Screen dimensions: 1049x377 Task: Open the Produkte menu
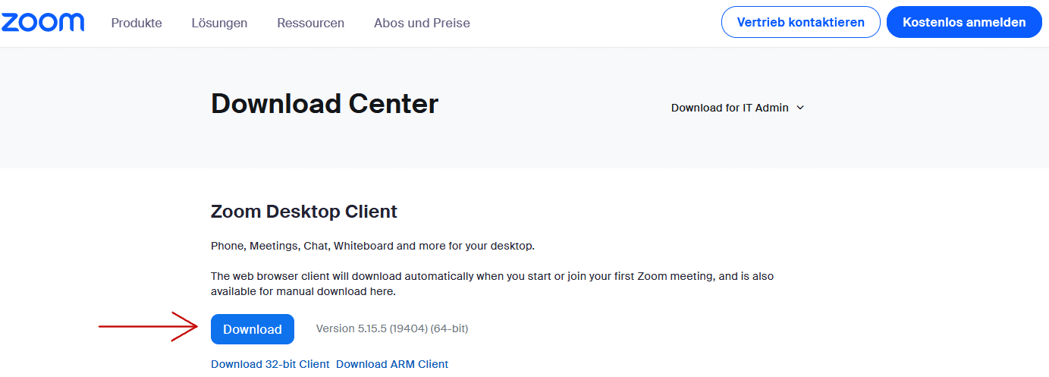(137, 23)
